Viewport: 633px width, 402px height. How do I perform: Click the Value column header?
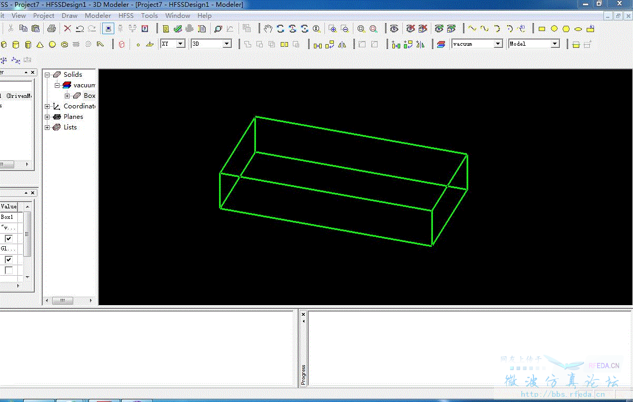point(9,207)
